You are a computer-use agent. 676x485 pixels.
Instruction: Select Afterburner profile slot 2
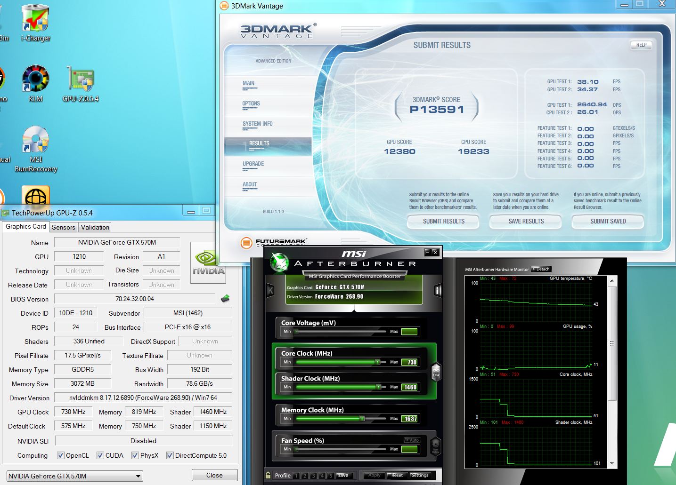305,476
